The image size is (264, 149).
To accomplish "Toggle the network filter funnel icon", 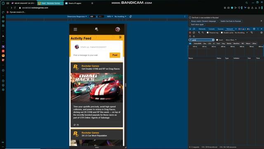I will tap(199, 33).
